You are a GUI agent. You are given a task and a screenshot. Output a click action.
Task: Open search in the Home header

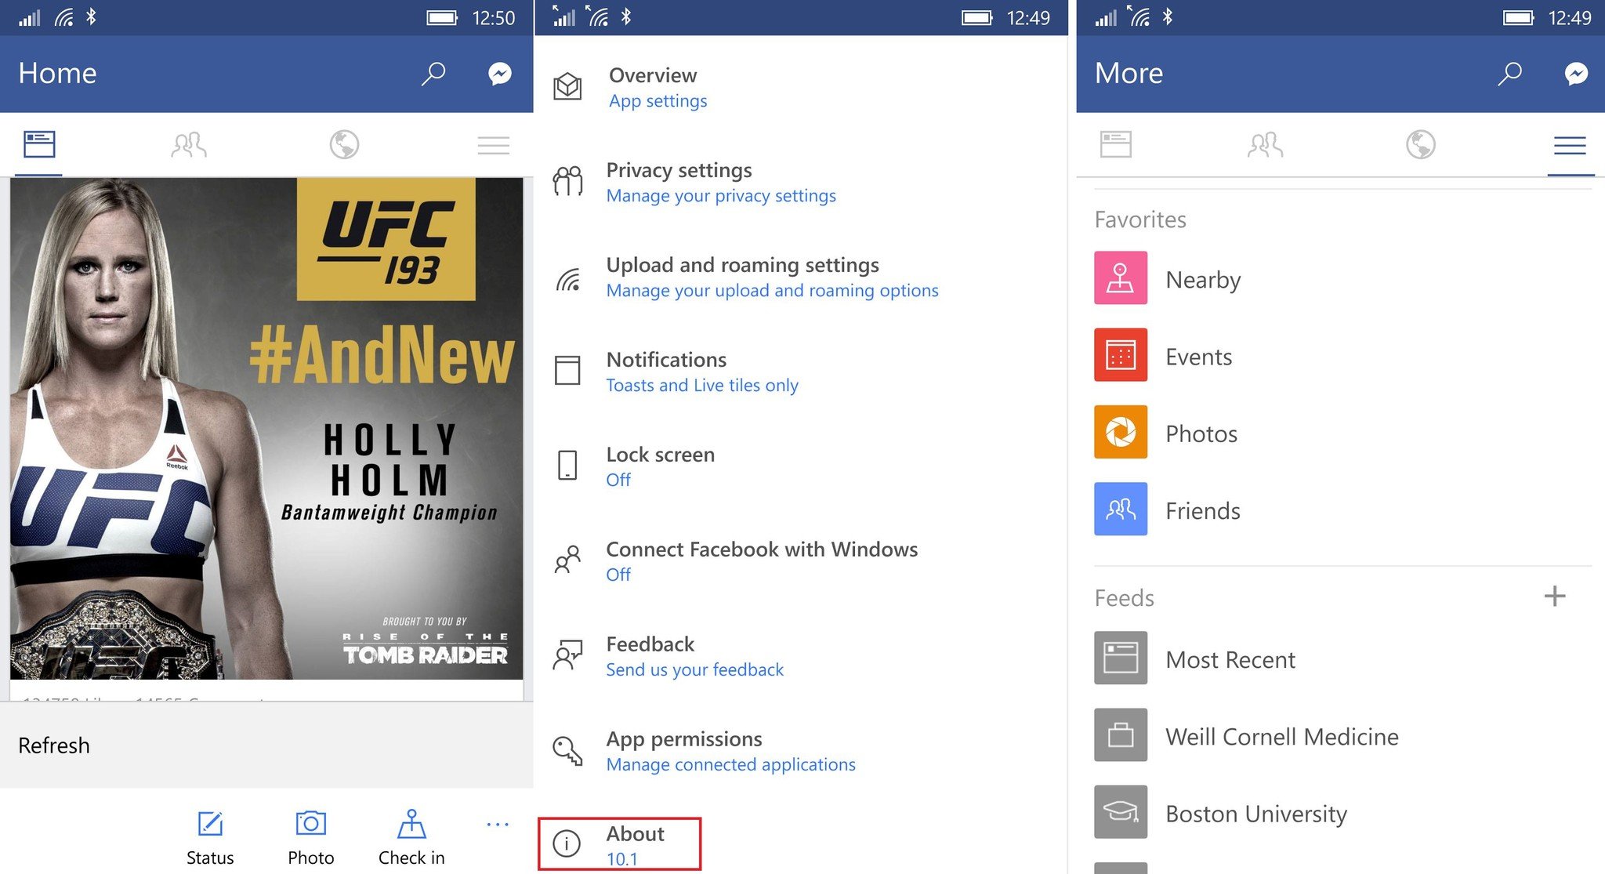[x=433, y=74]
